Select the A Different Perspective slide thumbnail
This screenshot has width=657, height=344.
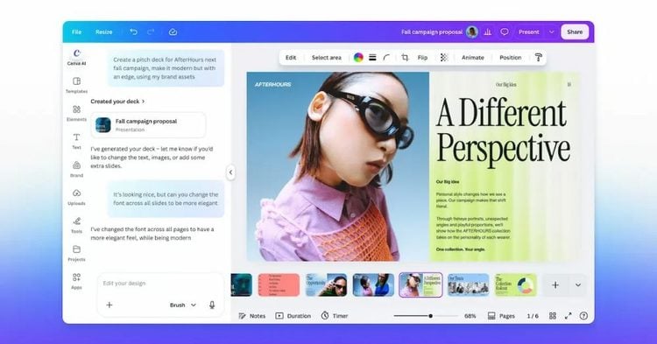click(420, 285)
